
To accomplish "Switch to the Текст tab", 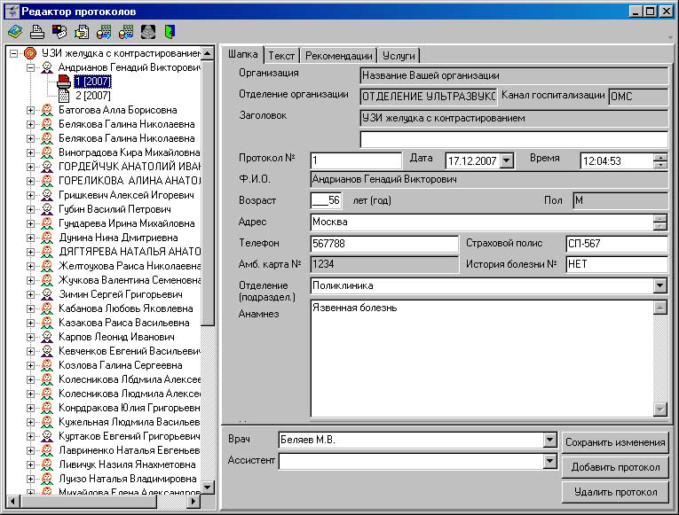I will pos(281,55).
